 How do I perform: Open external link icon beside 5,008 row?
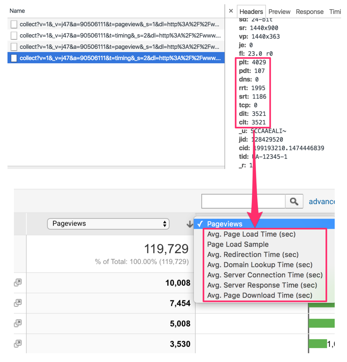click(x=18, y=323)
